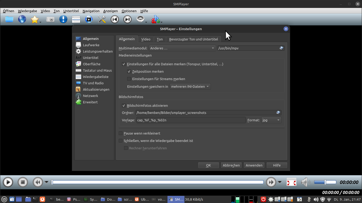
Task: Open file with the blue folder toolbar icon
Action: (9, 19)
